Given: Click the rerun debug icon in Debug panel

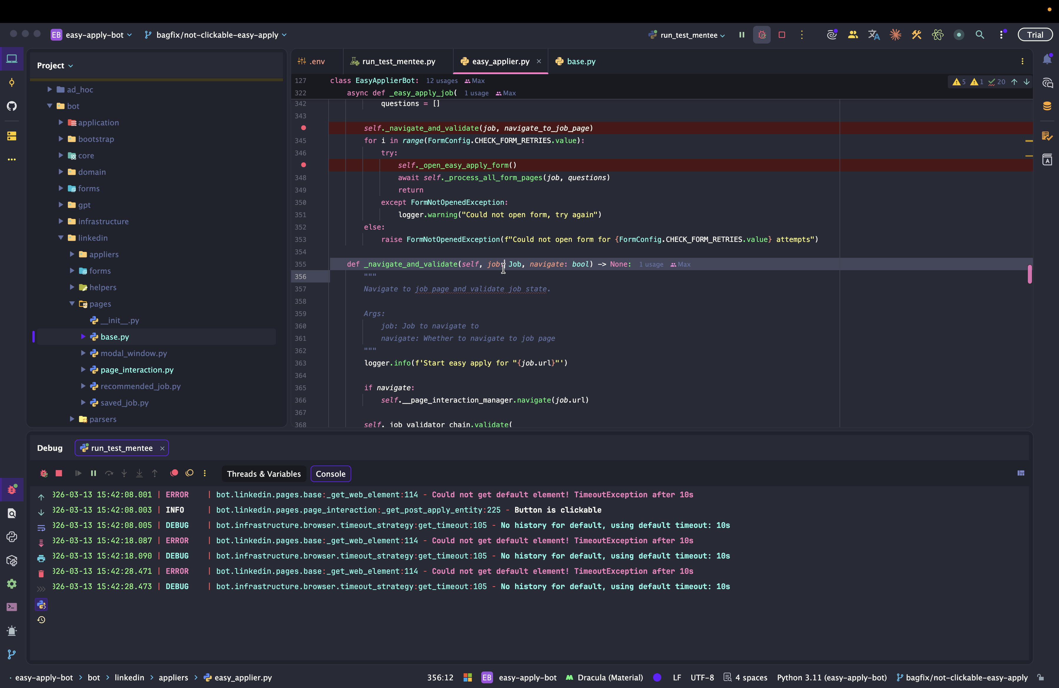Looking at the screenshot, I should tap(44, 473).
